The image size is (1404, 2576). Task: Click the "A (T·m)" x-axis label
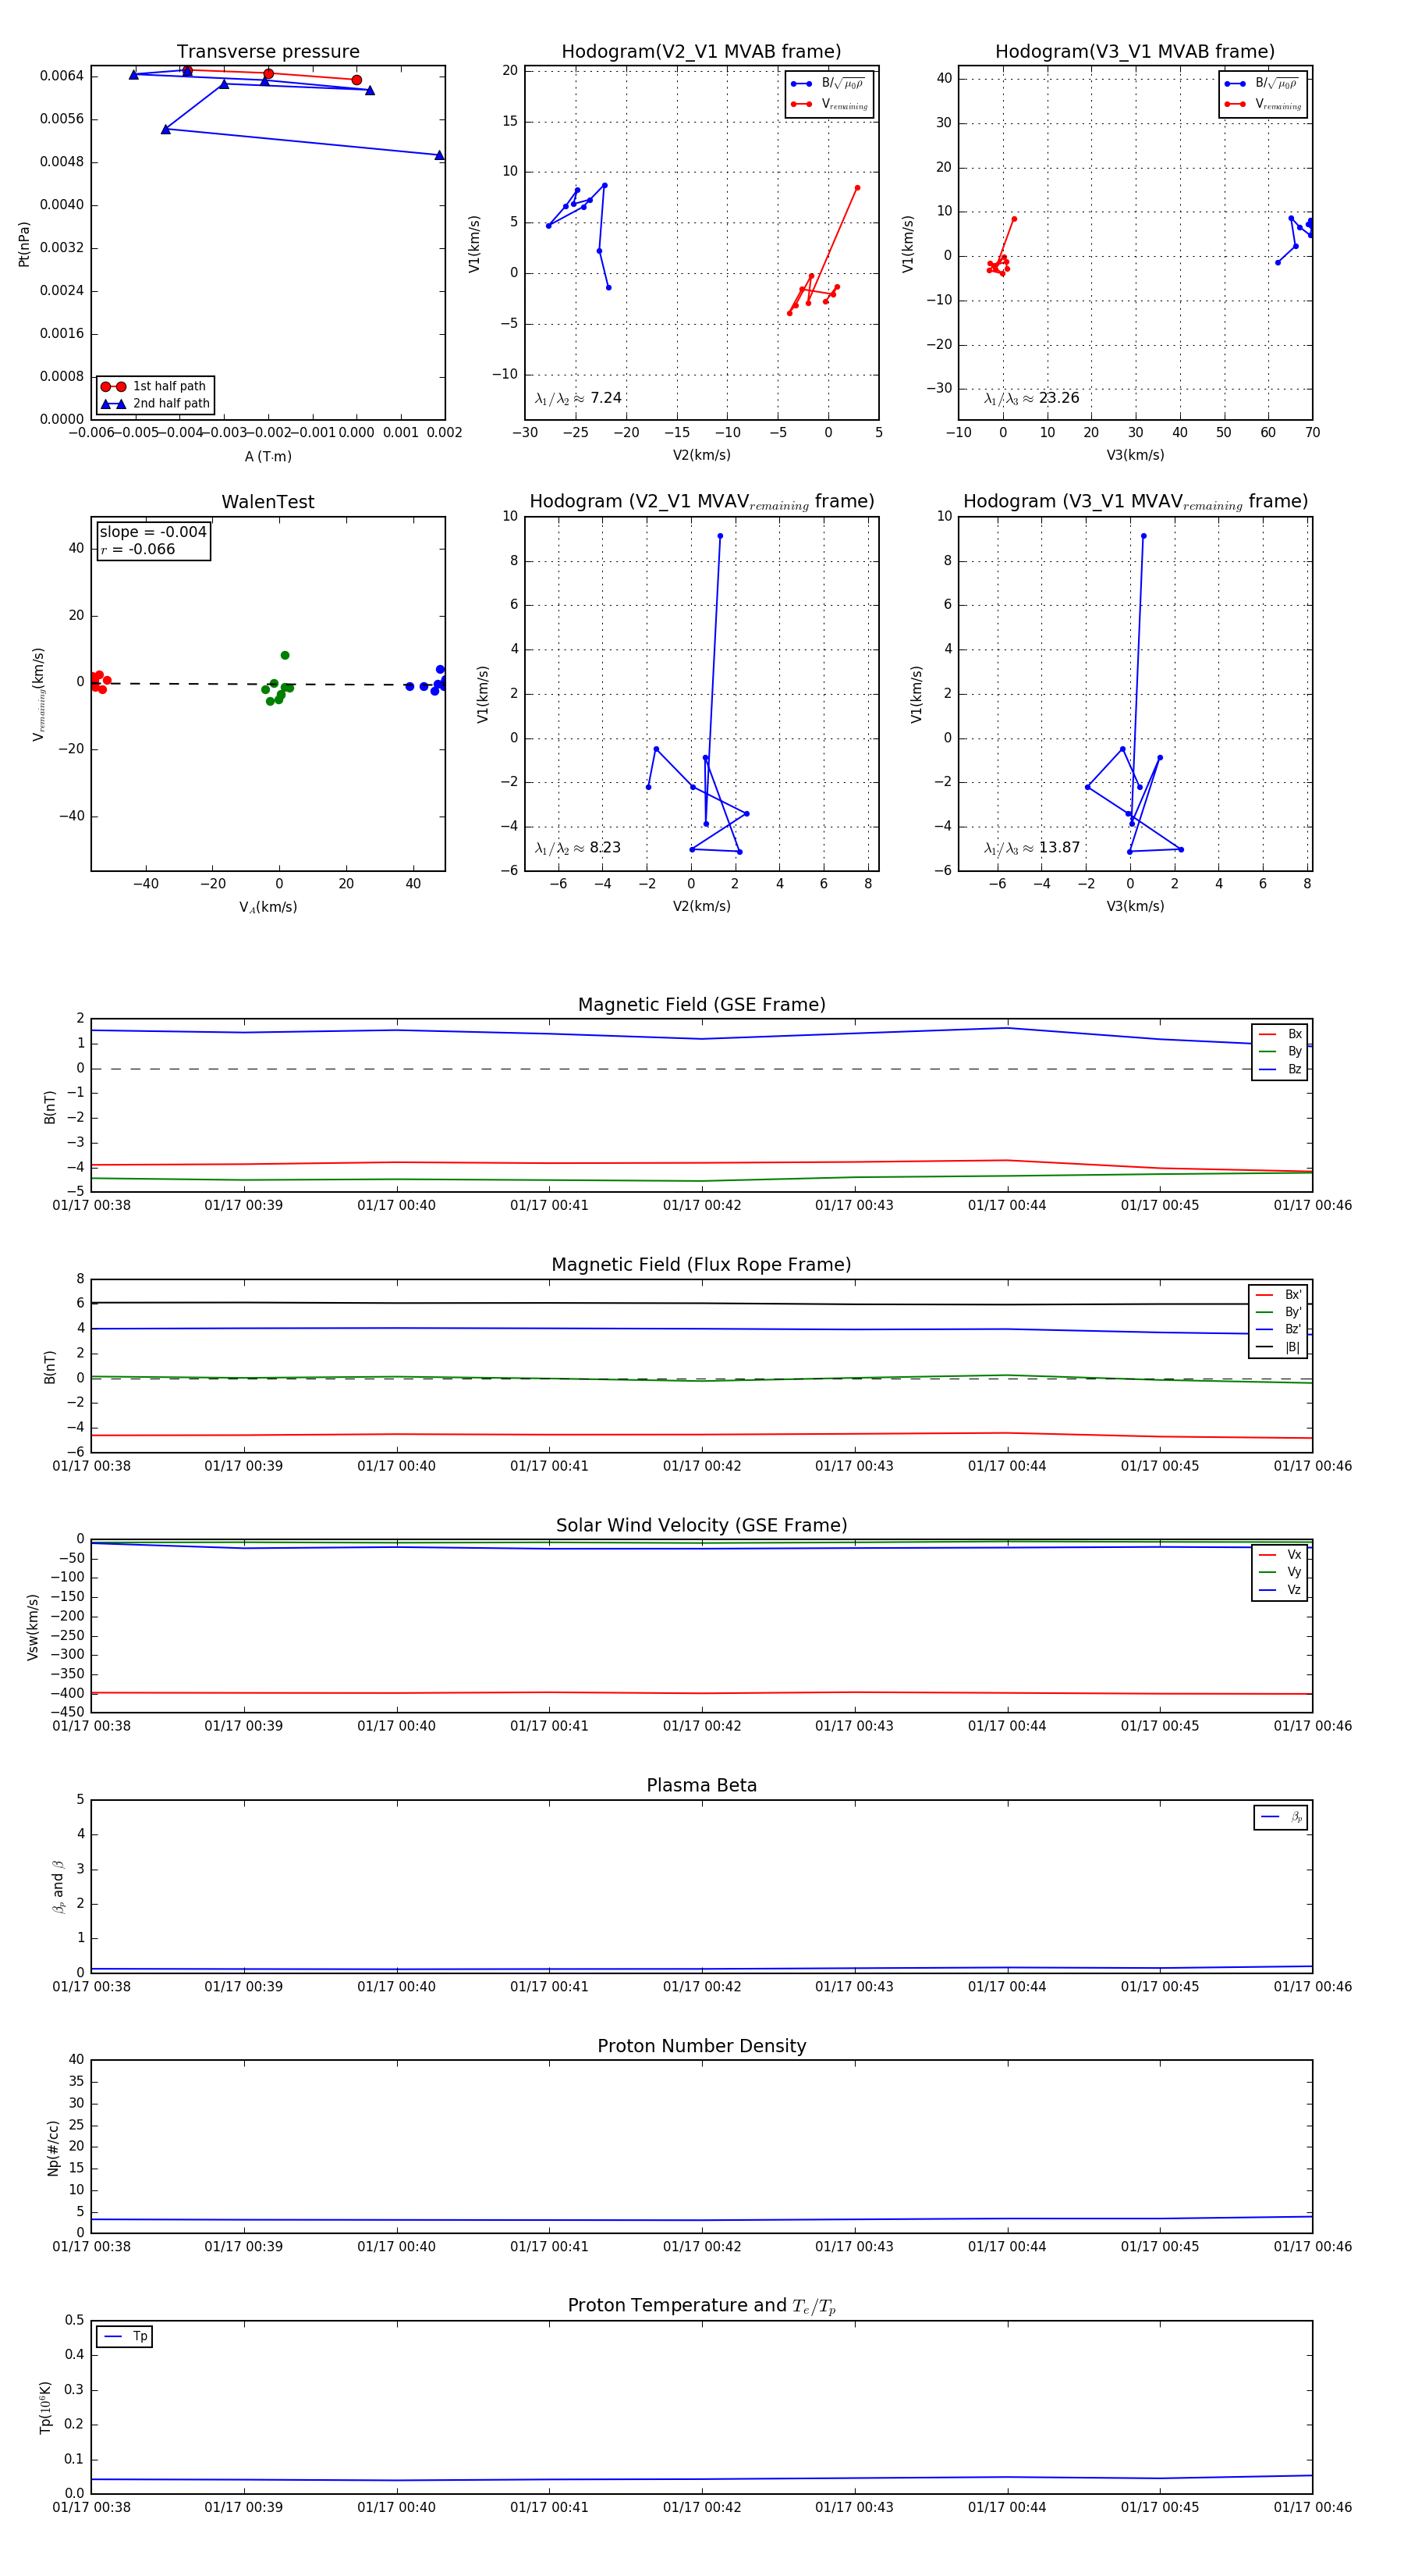coord(268,456)
